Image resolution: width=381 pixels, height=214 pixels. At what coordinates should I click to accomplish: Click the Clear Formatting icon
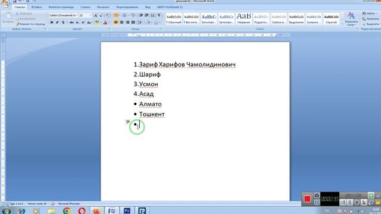tap(108, 15)
